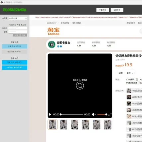Choose the 5014绿条纹 option image
Image resolution: width=142 pixels, height=142 pixels.
(x=129, y=110)
